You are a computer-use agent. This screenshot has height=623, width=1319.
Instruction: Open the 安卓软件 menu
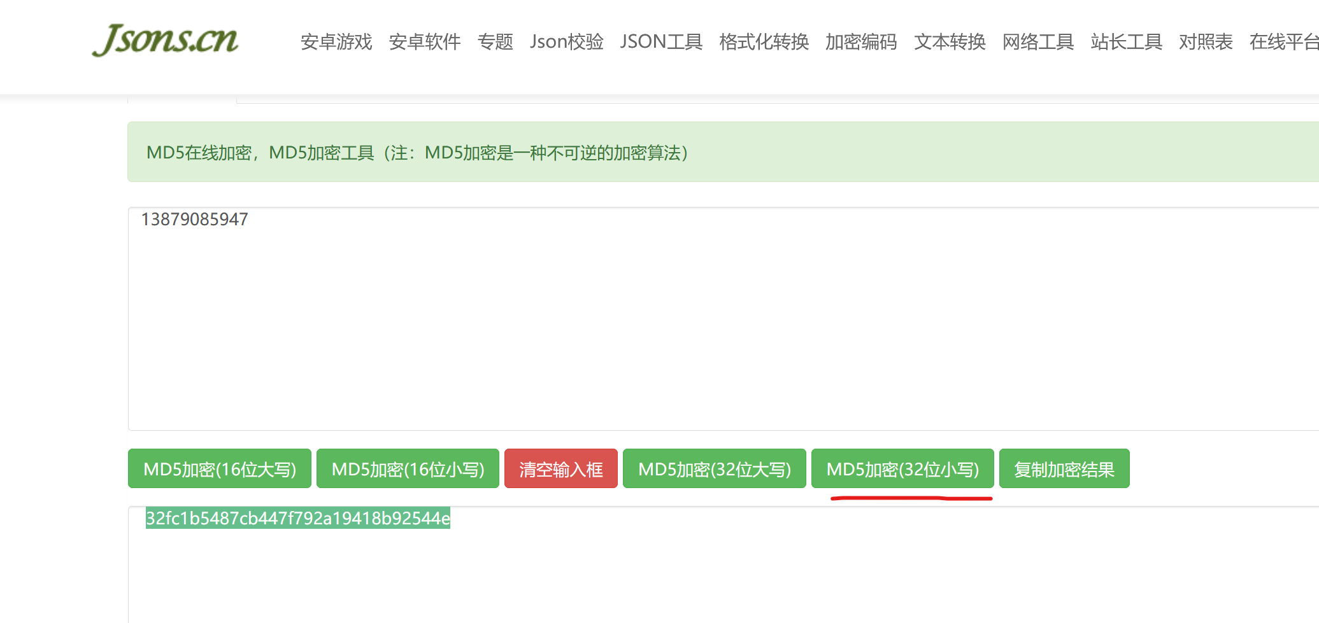point(425,42)
